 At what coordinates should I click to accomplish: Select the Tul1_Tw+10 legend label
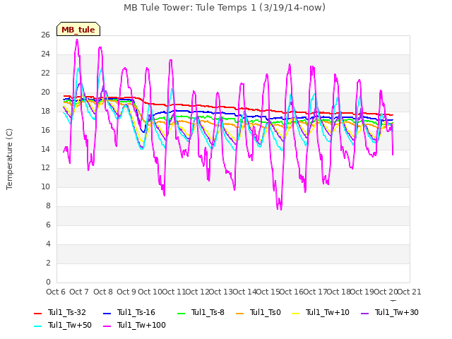pyautogui.click(x=328, y=312)
